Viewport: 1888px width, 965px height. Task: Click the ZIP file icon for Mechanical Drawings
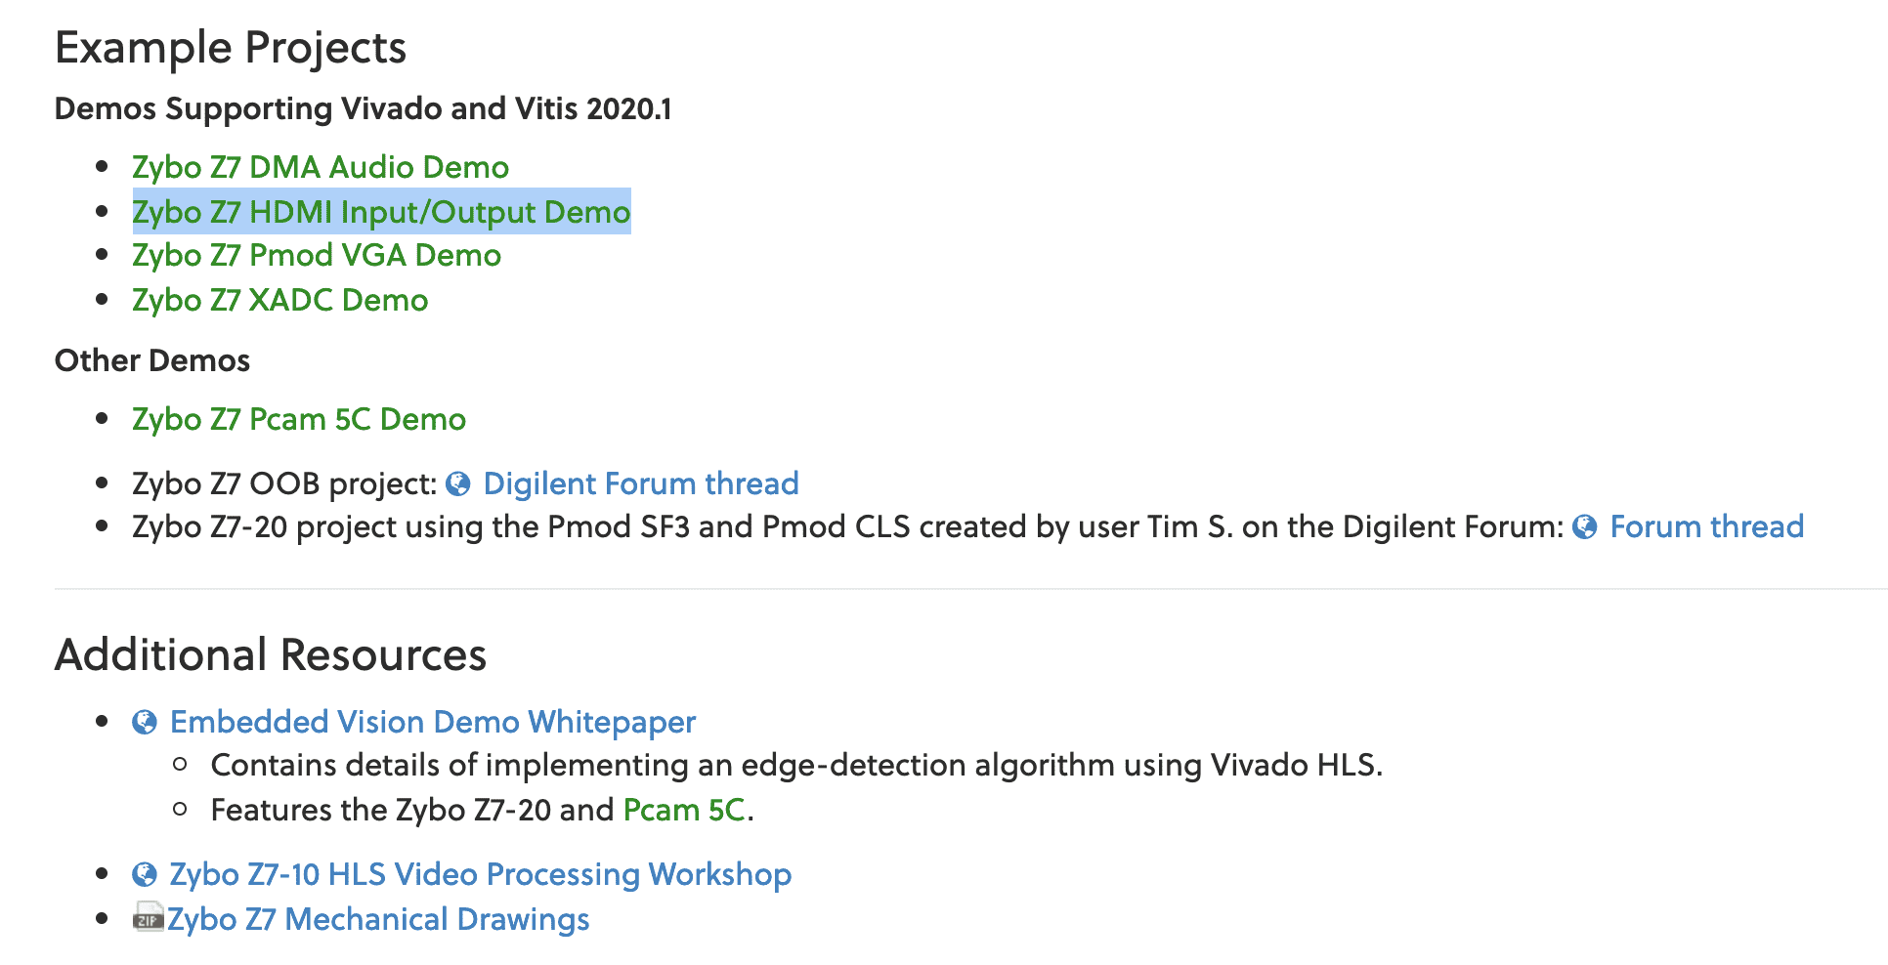pyautogui.click(x=149, y=918)
